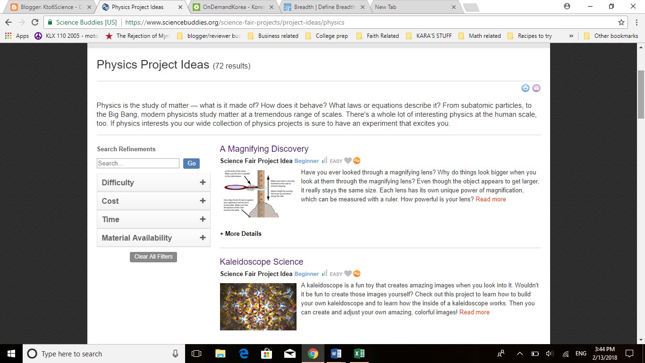
Task: Click Read more for A Magnifying Discovery
Action: click(491, 199)
